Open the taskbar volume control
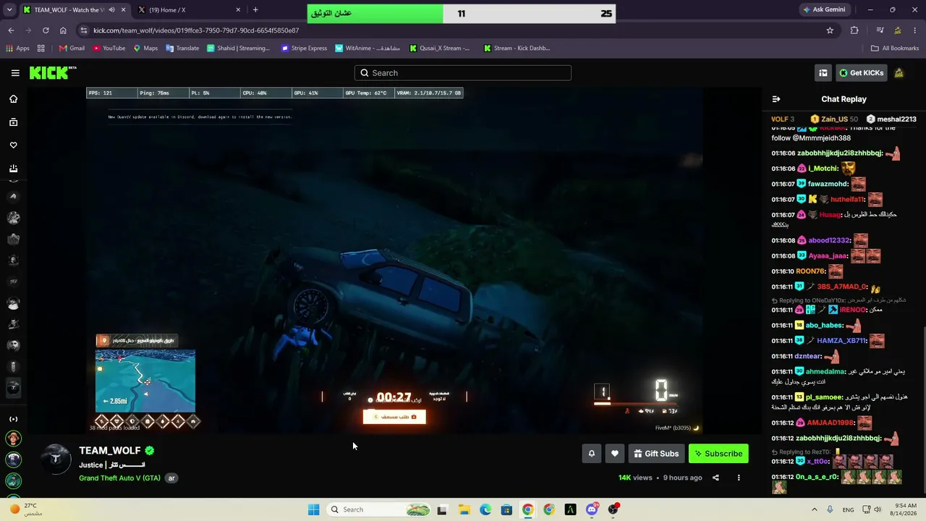926x521 pixels. coord(878,509)
